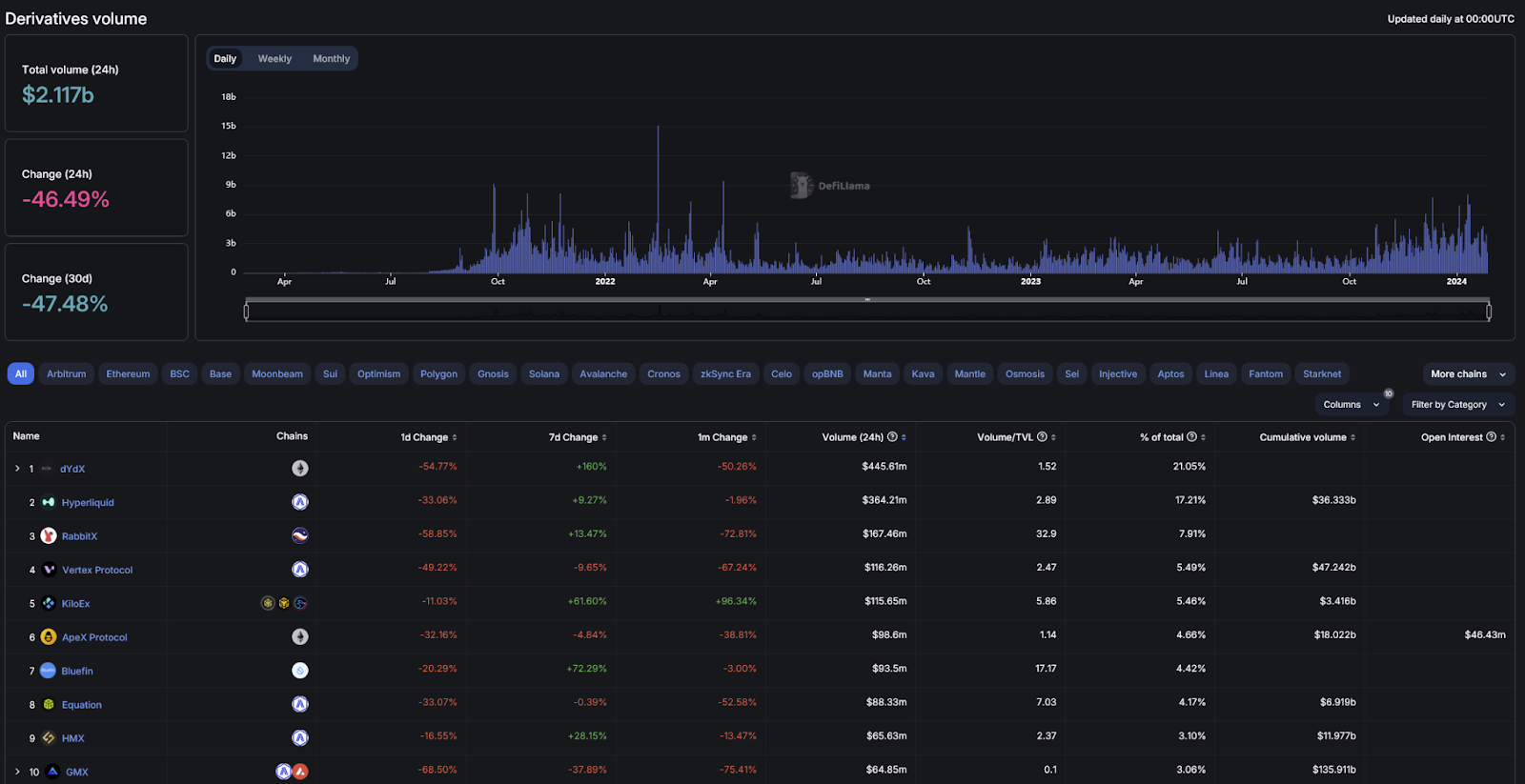
Task: Filter by Arbitrum chain
Action: [x=67, y=374]
